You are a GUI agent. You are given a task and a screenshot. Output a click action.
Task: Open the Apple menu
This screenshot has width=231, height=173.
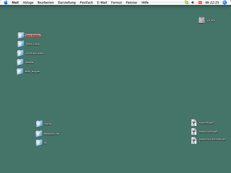[6, 3]
